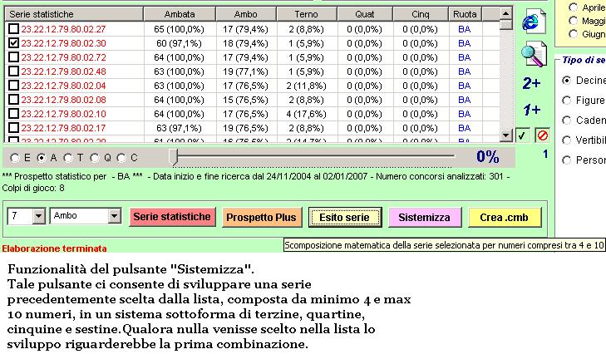Open the Internet Explorer export icon
The image size is (606, 354).
(x=534, y=22)
